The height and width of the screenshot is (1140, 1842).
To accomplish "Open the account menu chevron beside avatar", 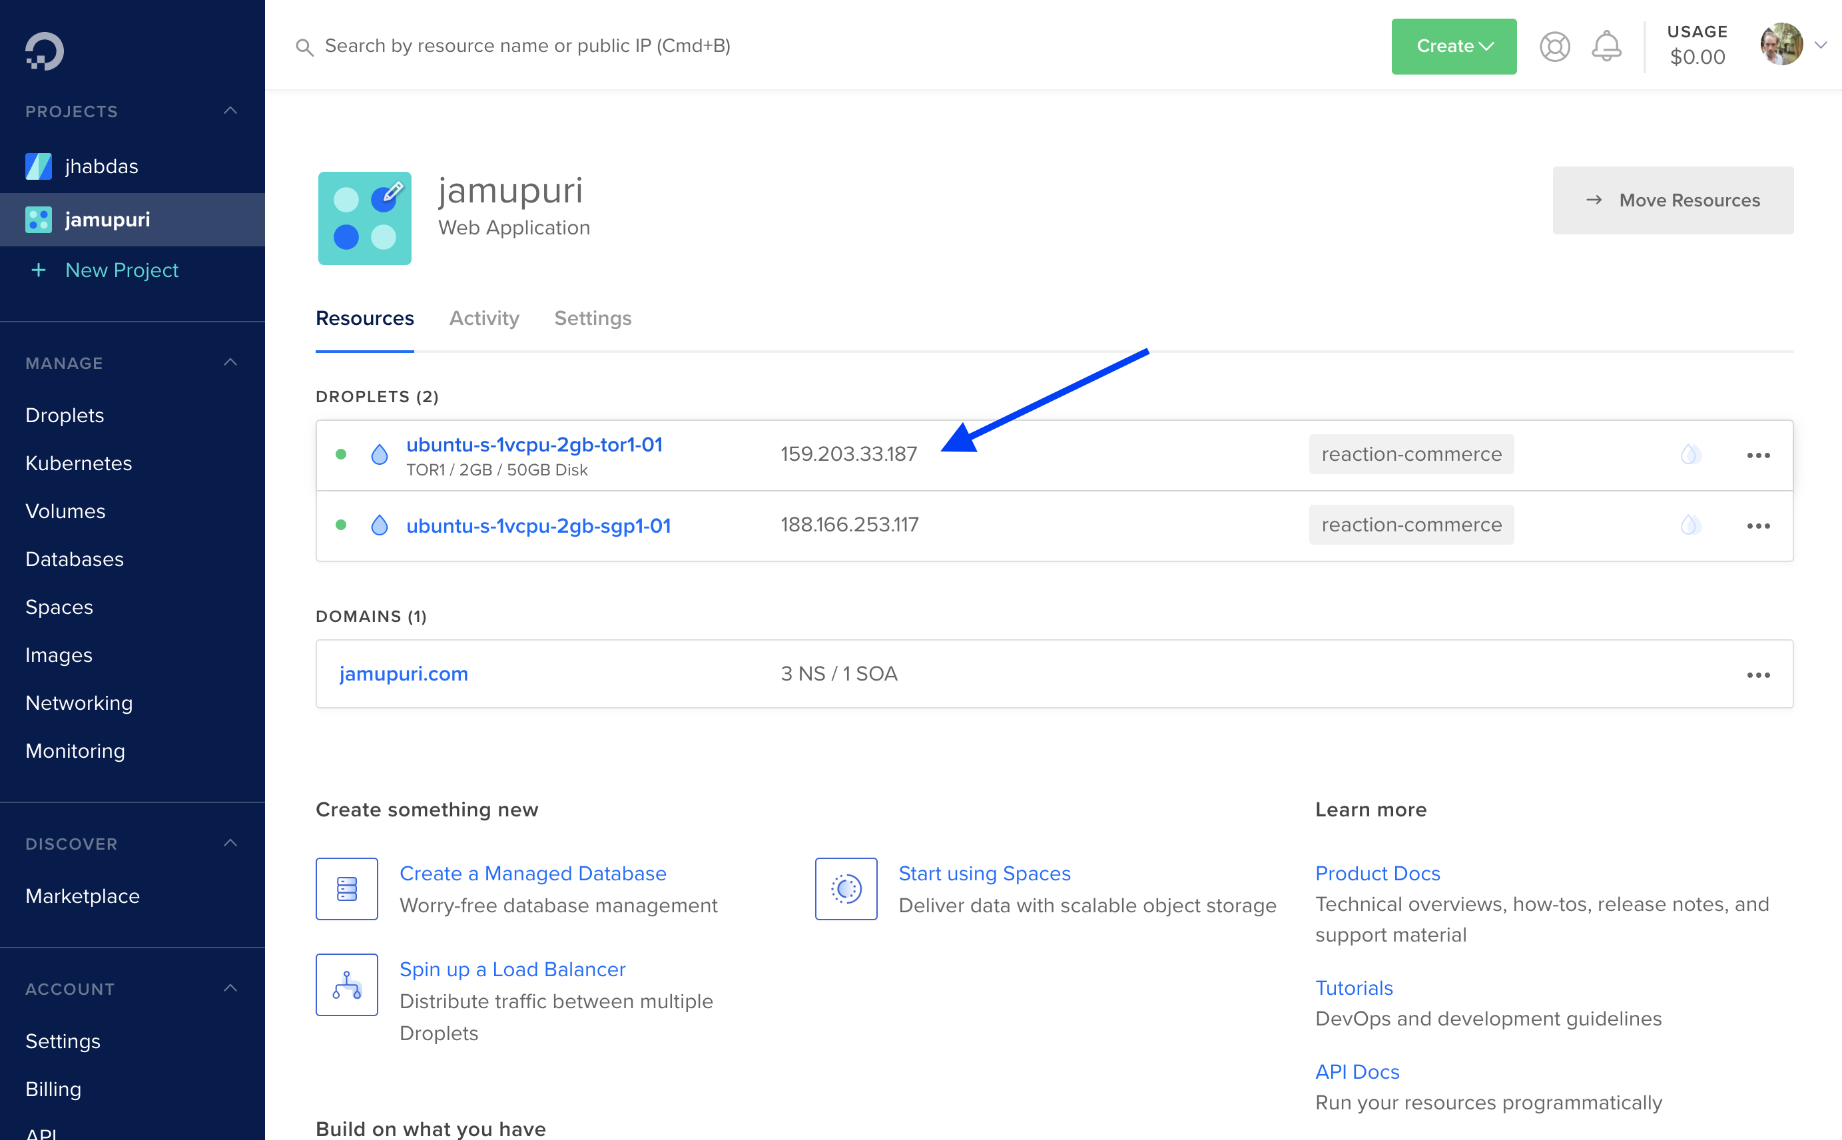I will point(1820,45).
